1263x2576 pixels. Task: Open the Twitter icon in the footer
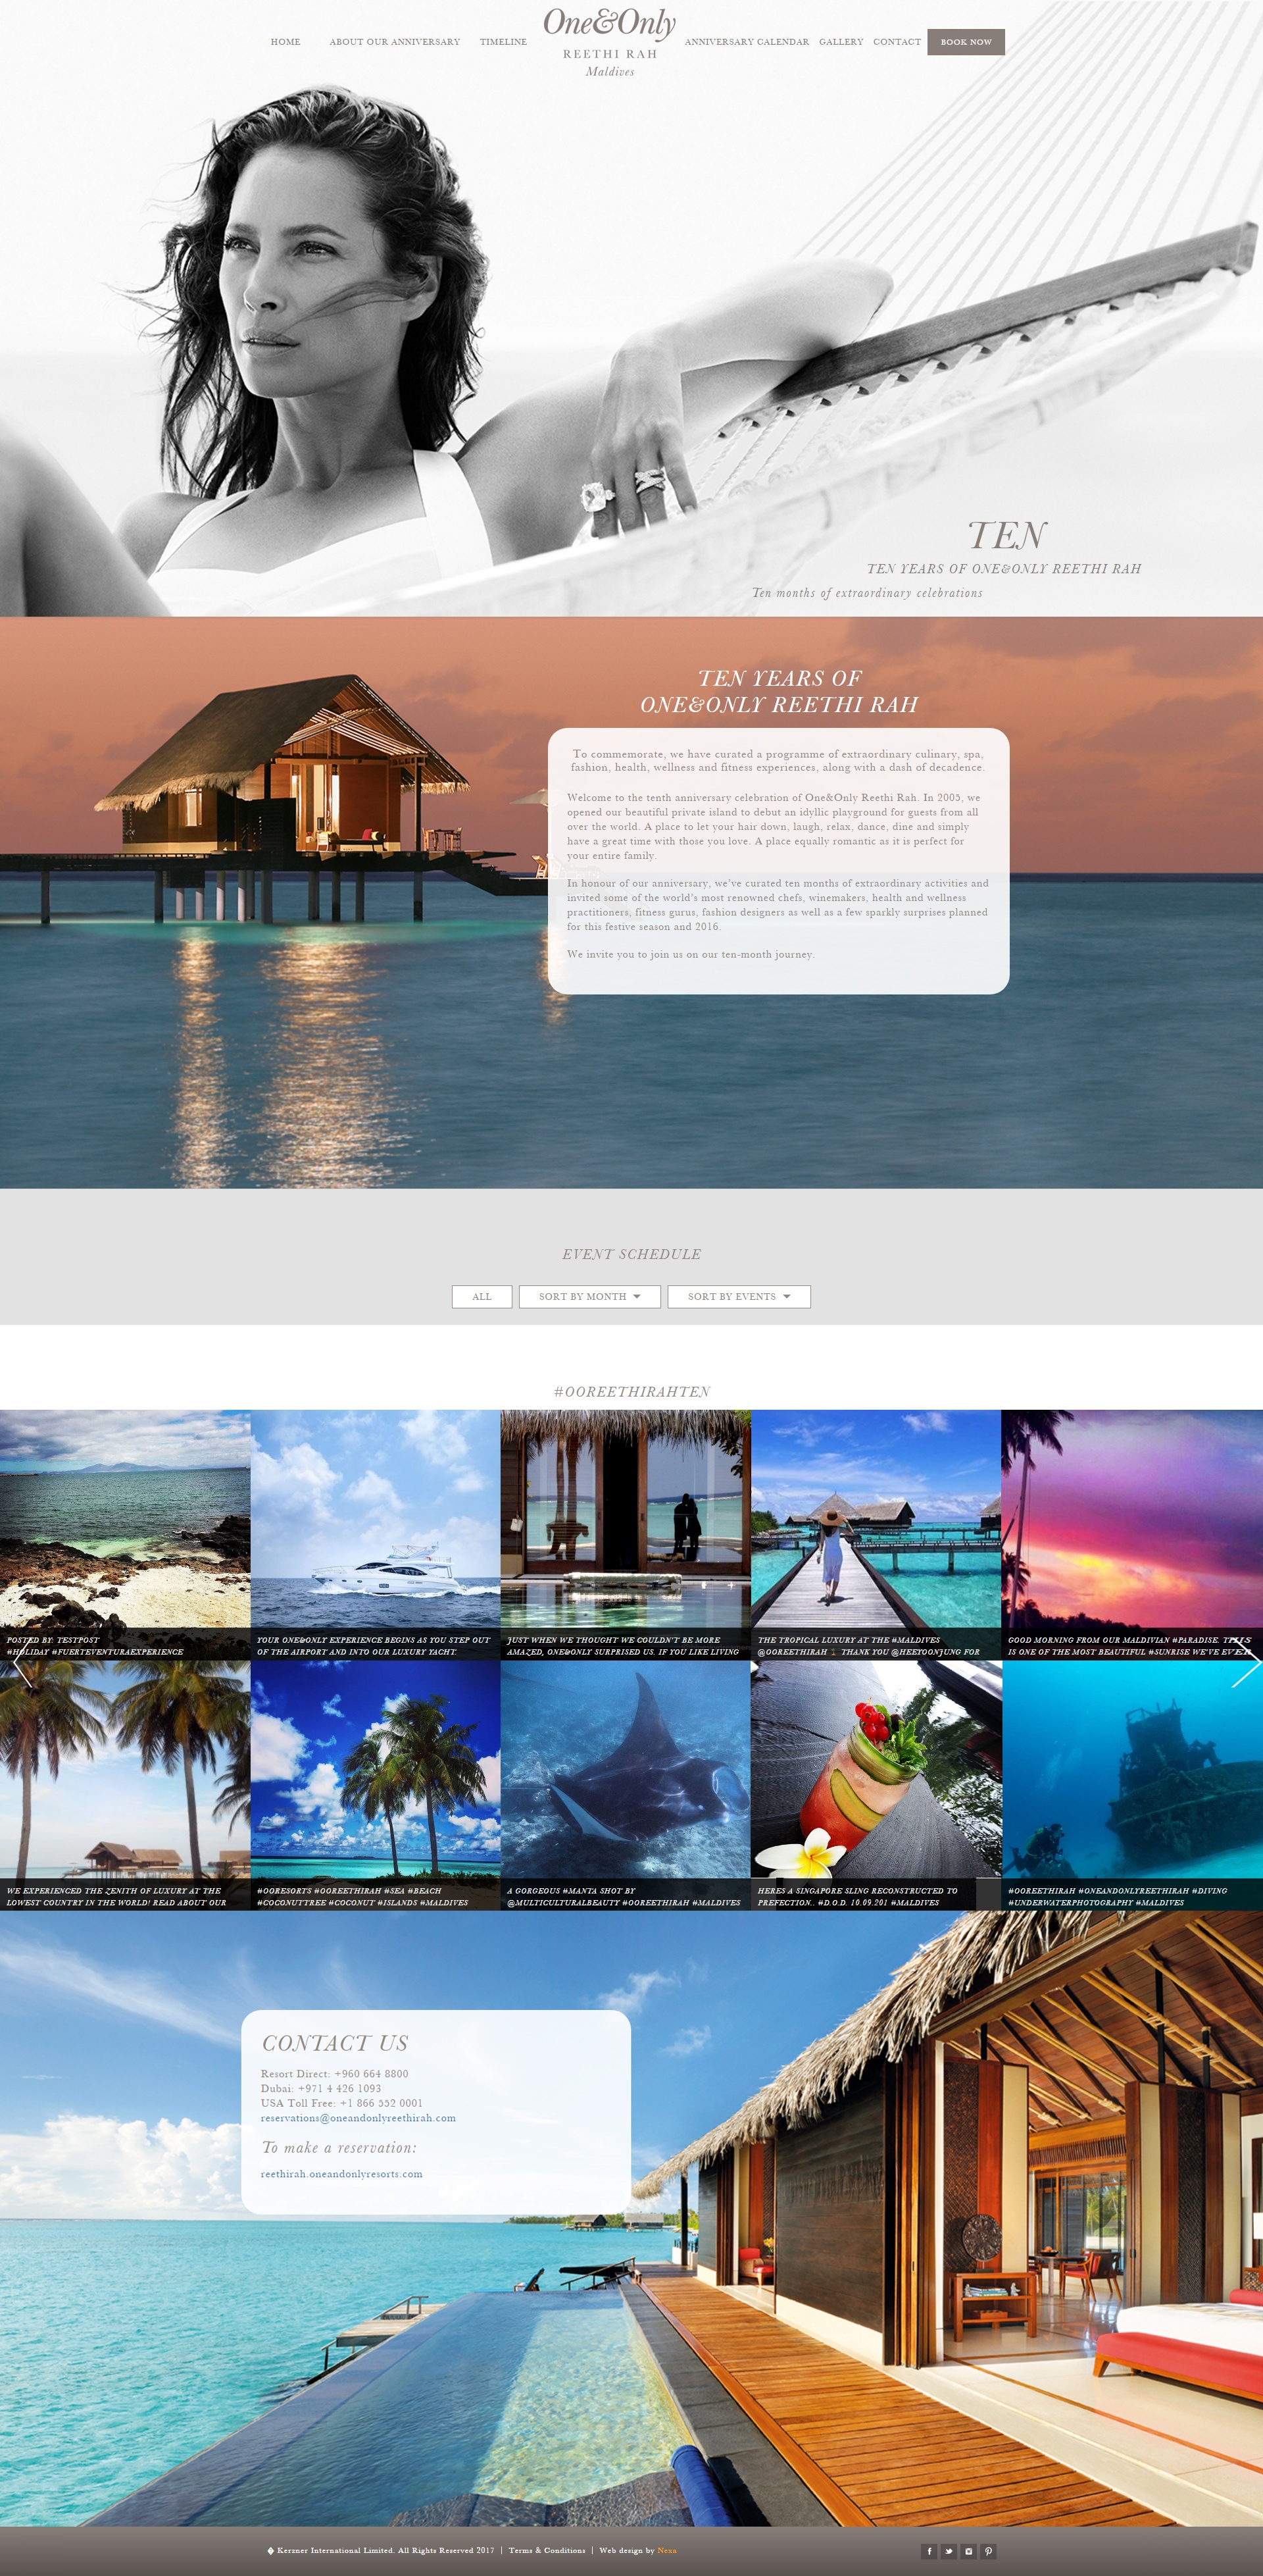coord(949,2551)
